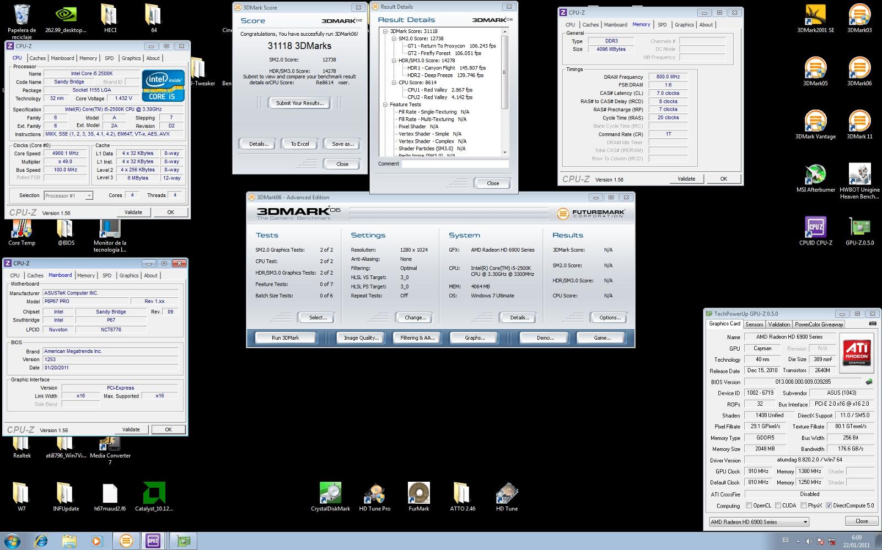Screen dimensions: 882x550
Task: Switch to SPD tab in top-right CPU-Z
Action: coord(662,25)
